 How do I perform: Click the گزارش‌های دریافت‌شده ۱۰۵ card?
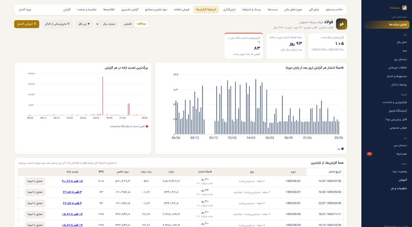327,46
